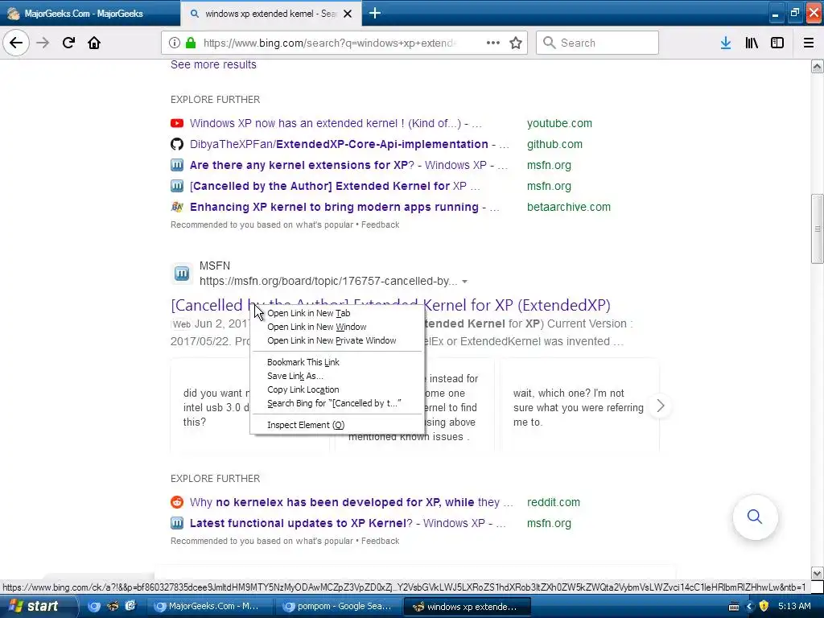824x618 pixels.
Task: Select Search Bing for context entry
Action: click(x=334, y=403)
